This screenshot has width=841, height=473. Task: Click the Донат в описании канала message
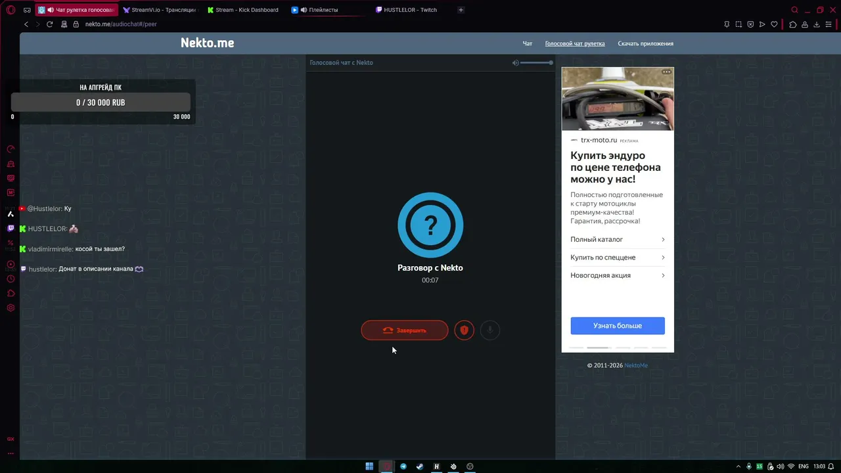click(x=81, y=269)
